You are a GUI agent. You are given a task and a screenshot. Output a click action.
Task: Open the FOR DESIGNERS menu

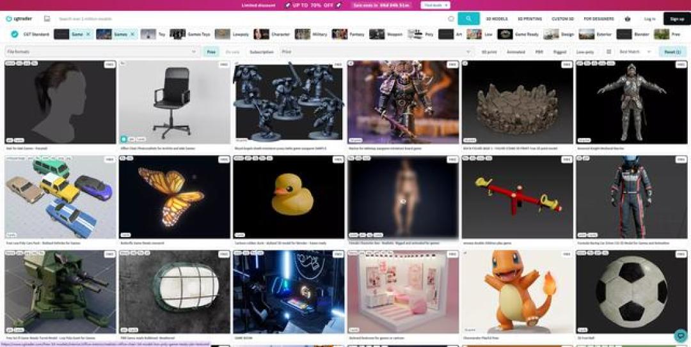[598, 19]
